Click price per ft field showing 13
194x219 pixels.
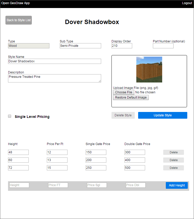click(57, 160)
